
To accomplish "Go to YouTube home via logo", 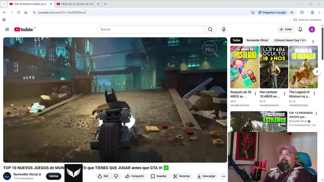I will [24, 30].
